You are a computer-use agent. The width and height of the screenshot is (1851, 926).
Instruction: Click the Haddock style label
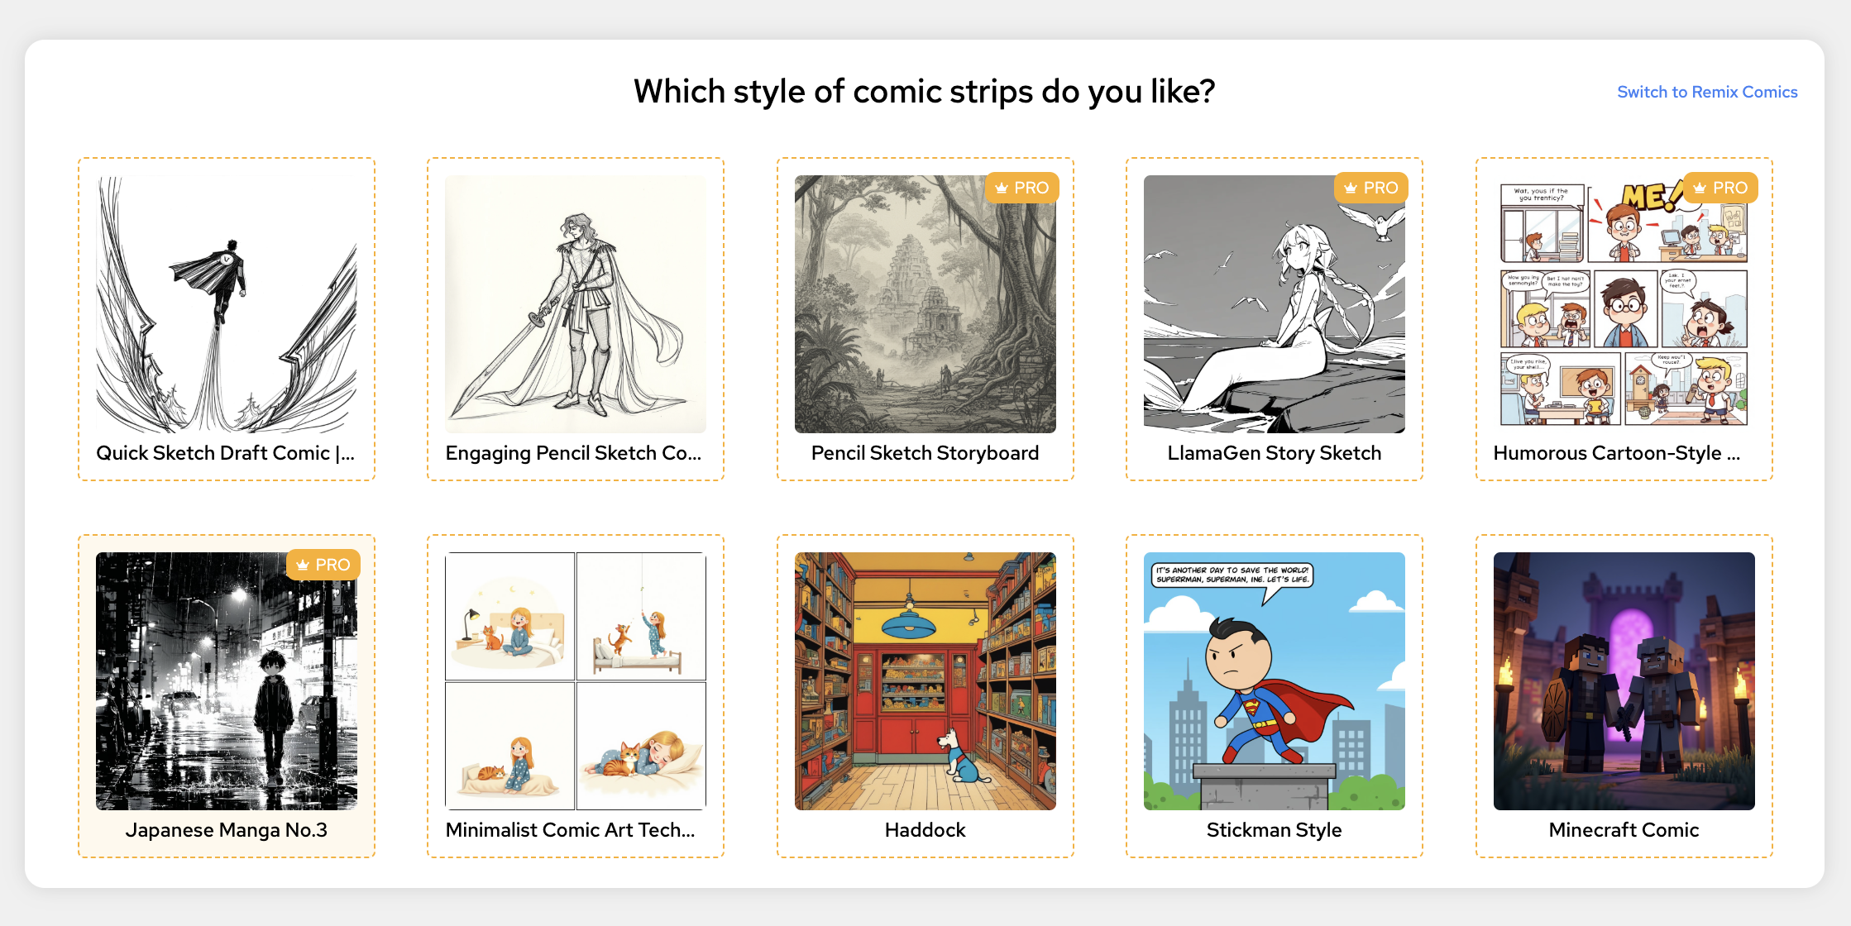tap(925, 830)
